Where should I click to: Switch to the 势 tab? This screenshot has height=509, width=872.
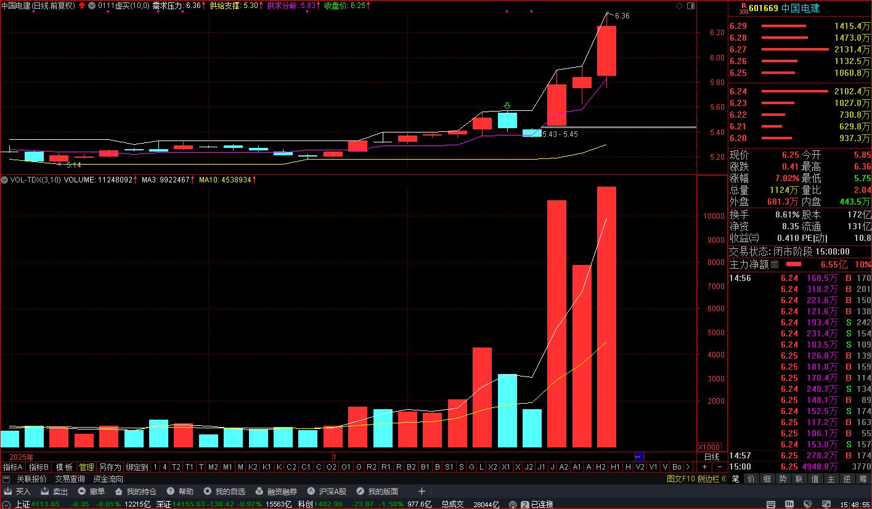[x=783, y=479]
